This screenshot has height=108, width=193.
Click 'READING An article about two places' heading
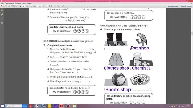pyautogui.click(x=68, y=41)
